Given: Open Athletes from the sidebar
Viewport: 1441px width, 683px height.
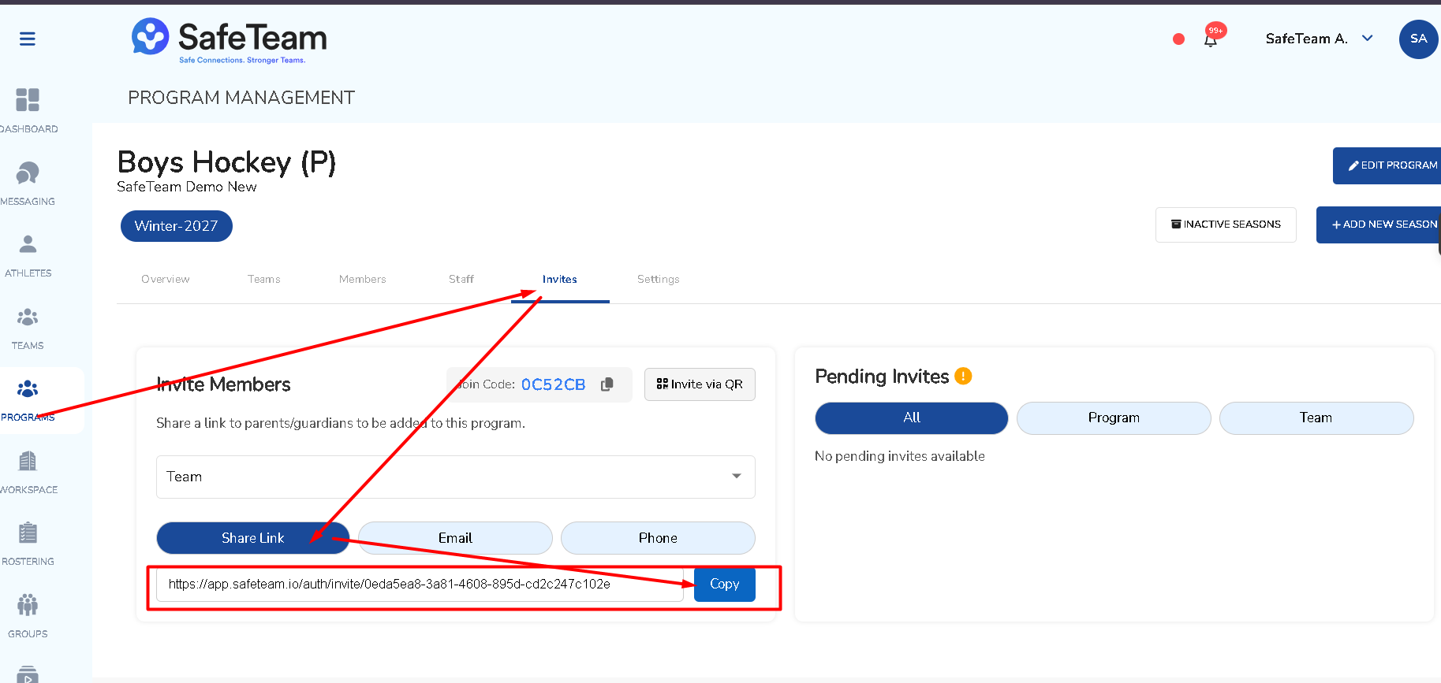Looking at the screenshot, I should (x=28, y=255).
